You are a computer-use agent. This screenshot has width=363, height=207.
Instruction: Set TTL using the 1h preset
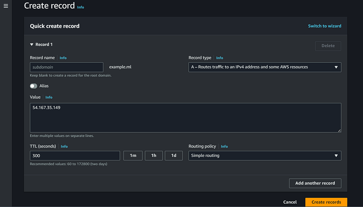click(154, 156)
